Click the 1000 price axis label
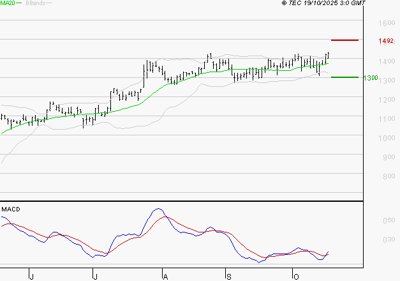 [387, 138]
